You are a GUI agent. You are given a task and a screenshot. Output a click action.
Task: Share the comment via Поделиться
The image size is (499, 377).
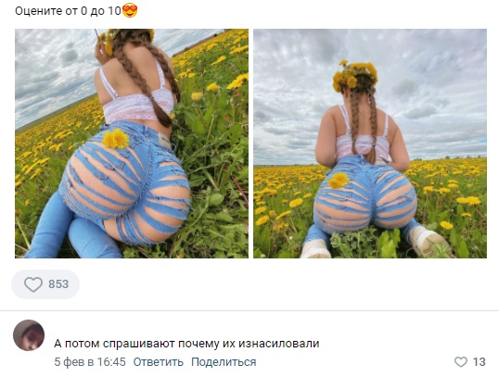224,362
